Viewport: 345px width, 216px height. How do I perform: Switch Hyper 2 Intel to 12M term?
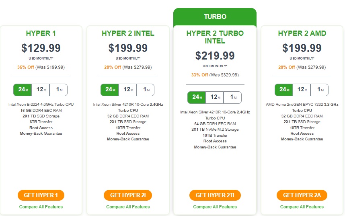click(128, 90)
